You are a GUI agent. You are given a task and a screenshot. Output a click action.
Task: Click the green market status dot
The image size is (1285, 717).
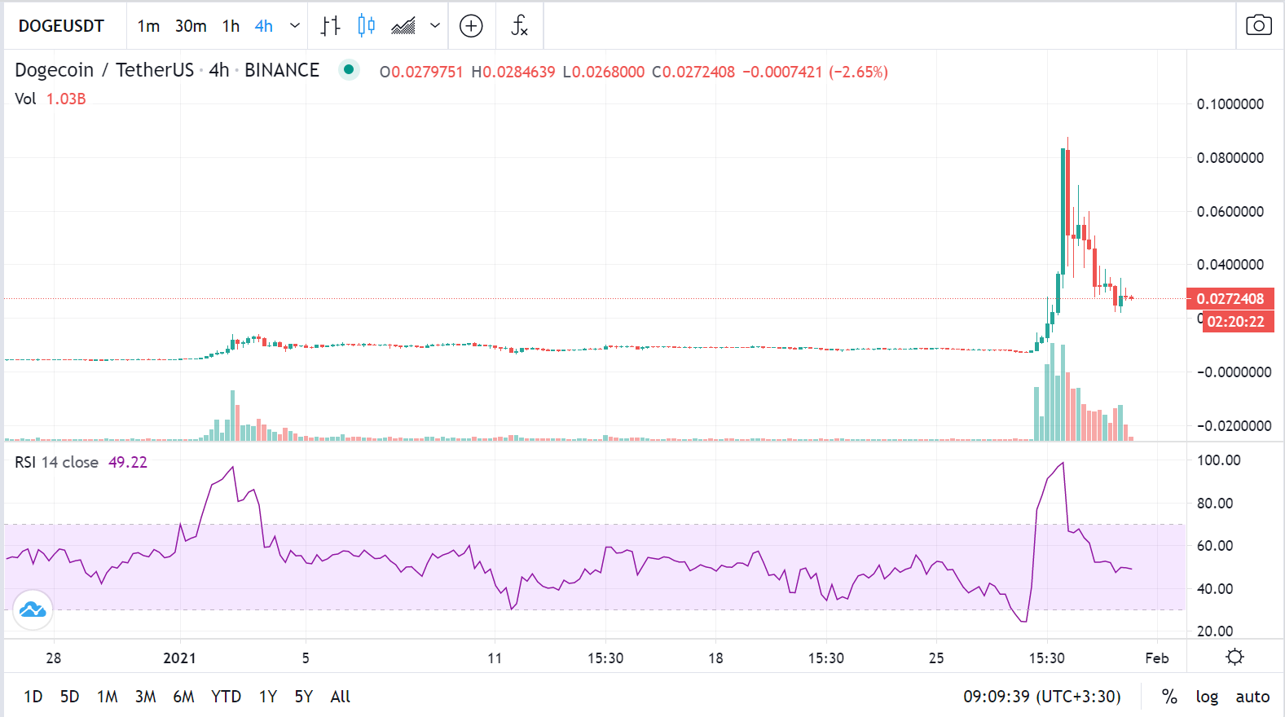[349, 70]
